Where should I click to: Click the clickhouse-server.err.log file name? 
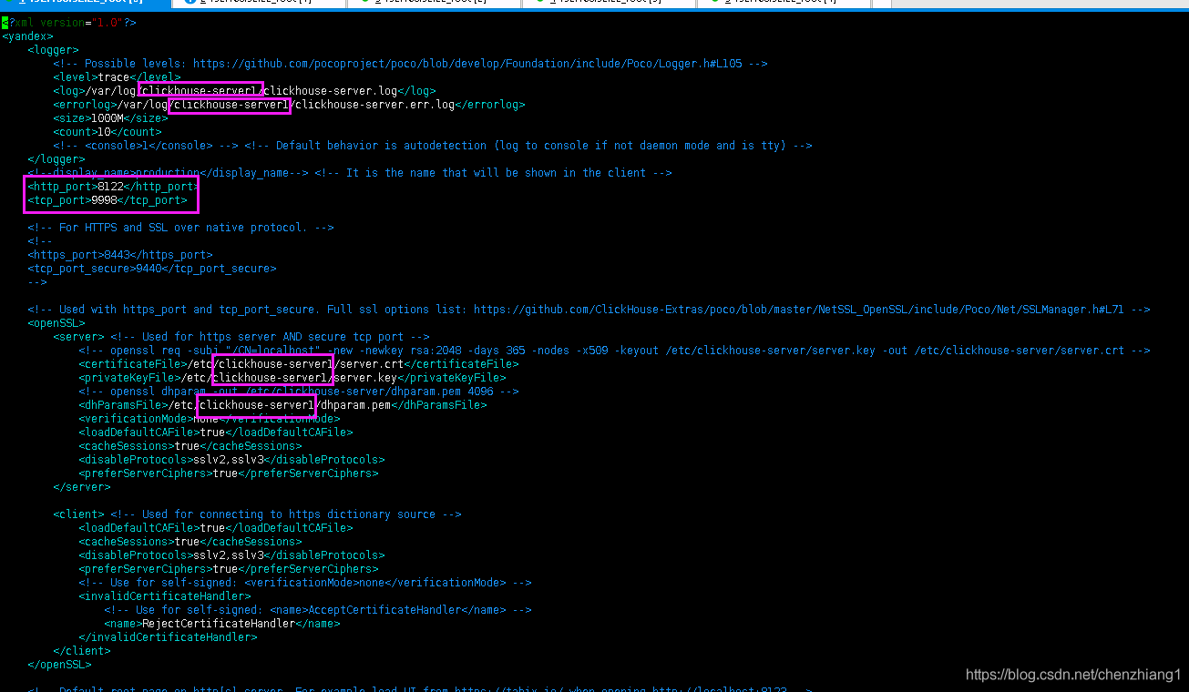click(374, 105)
